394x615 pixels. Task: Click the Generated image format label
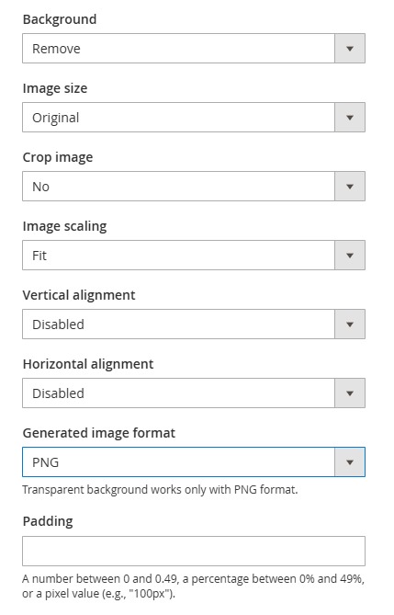pos(99,433)
